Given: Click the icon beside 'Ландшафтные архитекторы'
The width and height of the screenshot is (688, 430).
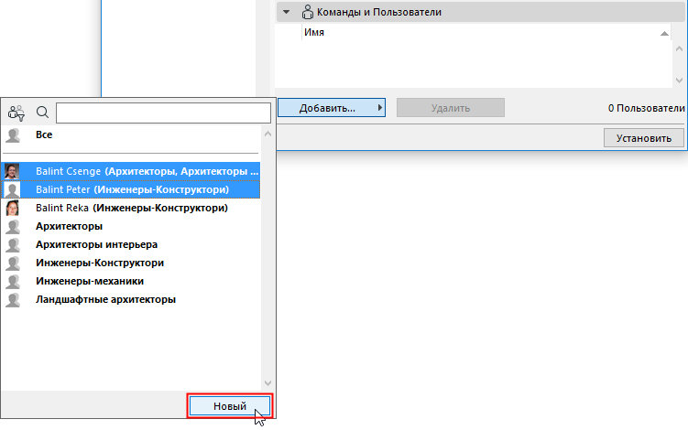Looking at the screenshot, I should click(13, 300).
